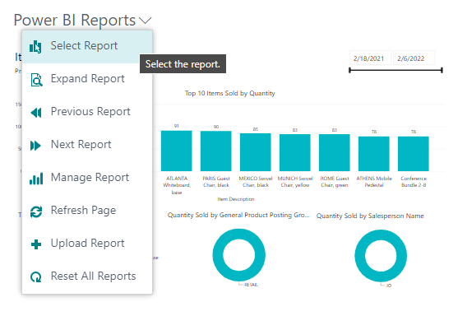Open the Power BI Reports dropdown chevron
This screenshot has width=467, height=316.
(x=146, y=21)
